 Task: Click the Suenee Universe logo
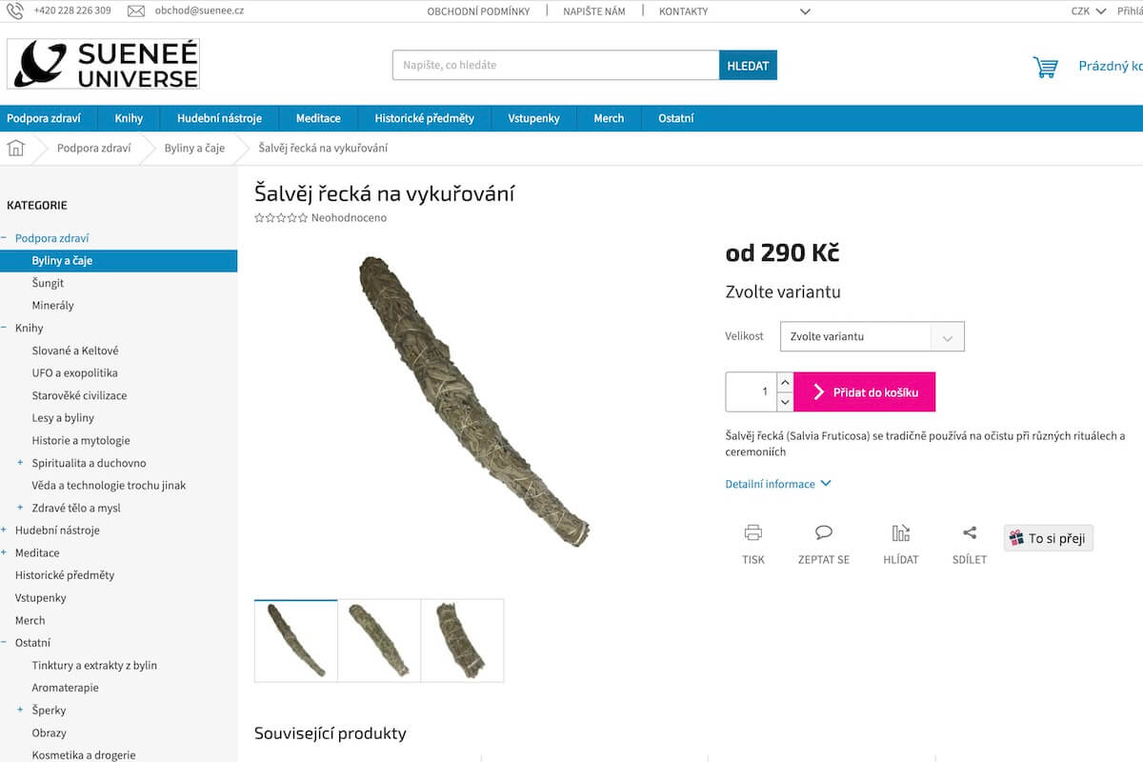103,65
